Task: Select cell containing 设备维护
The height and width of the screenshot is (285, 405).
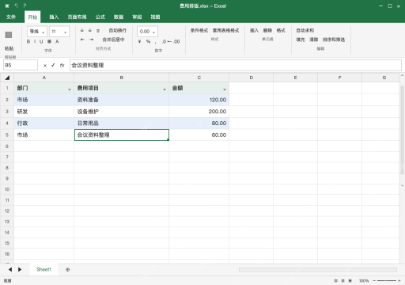Action: tap(122, 112)
